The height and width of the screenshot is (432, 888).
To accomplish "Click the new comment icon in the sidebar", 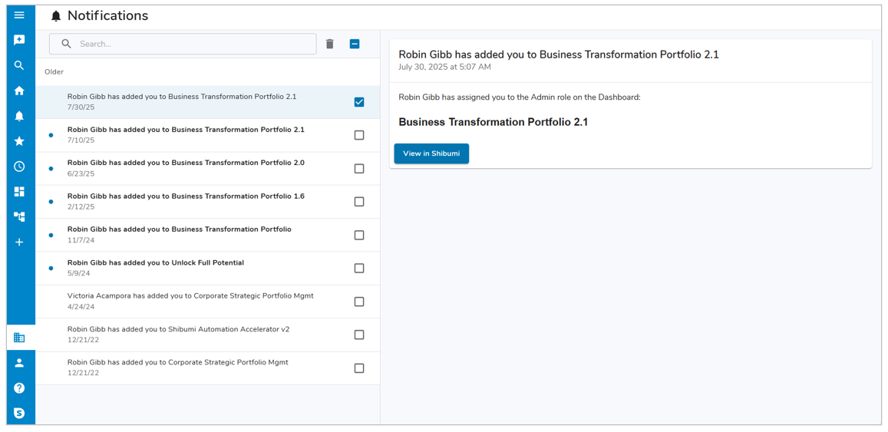I will [19, 40].
